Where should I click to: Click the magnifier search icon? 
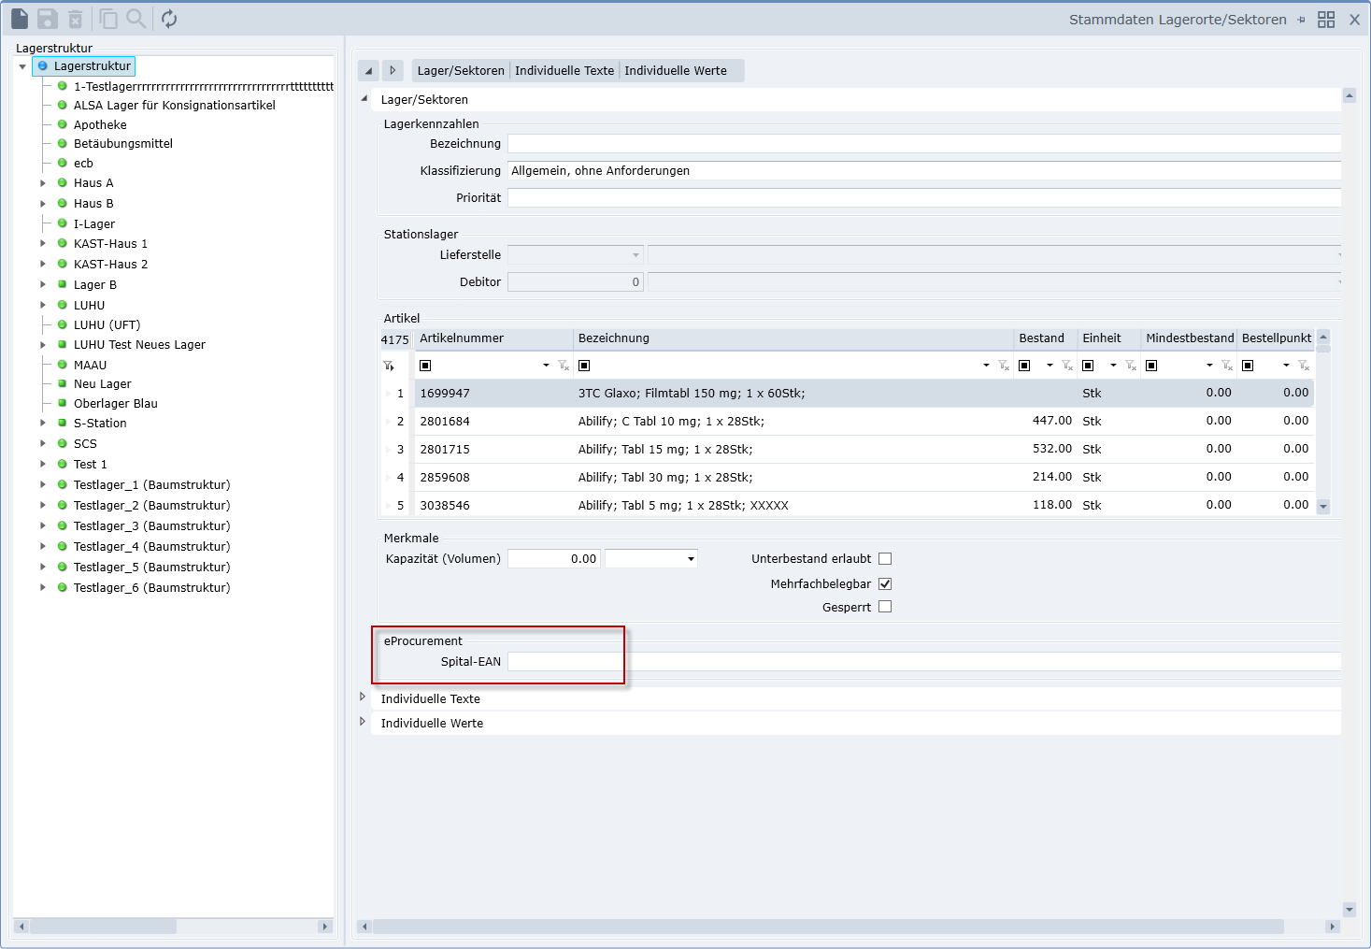136,19
